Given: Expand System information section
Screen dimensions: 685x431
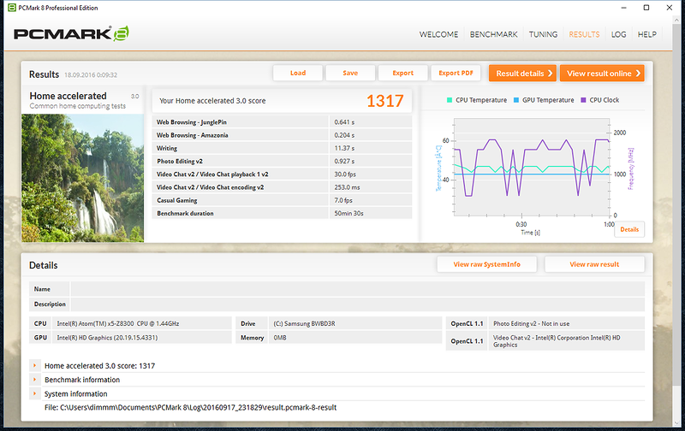Looking at the screenshot, I should point(34,393).
